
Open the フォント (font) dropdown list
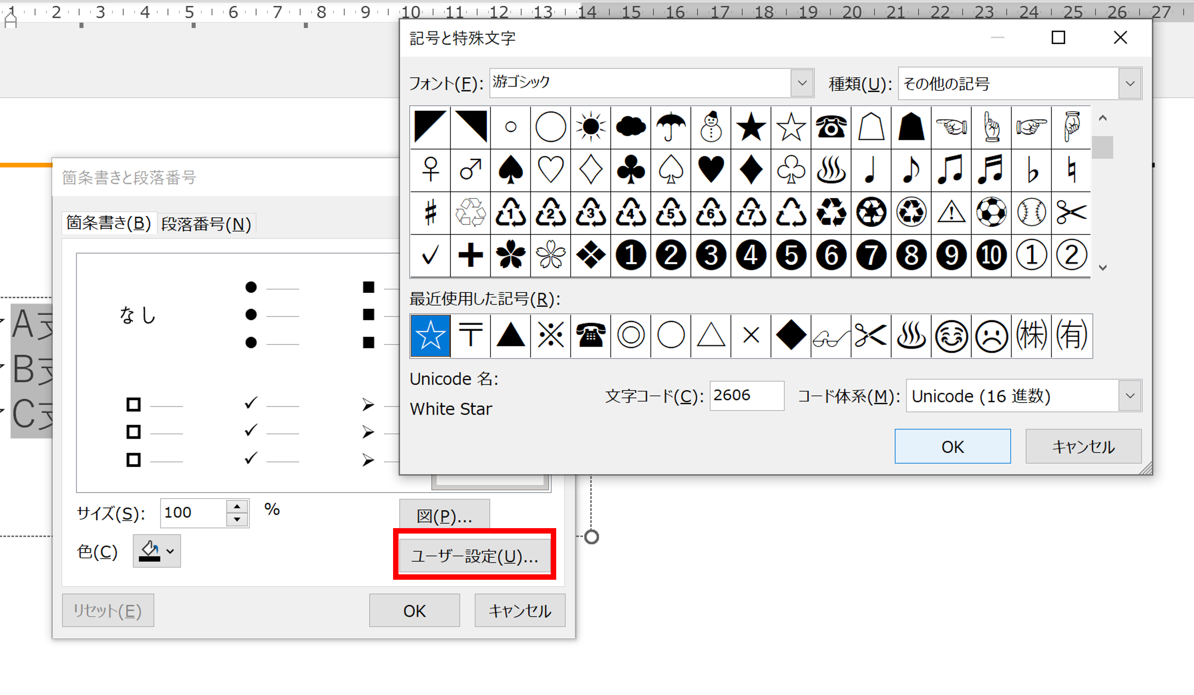click(802, 83)
